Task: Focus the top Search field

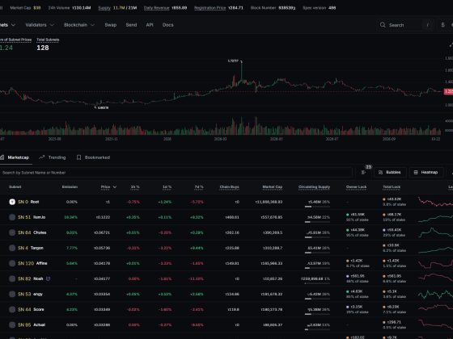Action: pyautogui.click(x=404, y=25)
